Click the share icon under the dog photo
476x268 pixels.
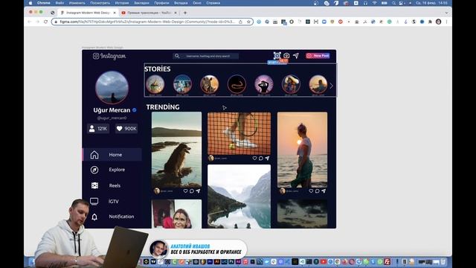click(x=199, y=191)
